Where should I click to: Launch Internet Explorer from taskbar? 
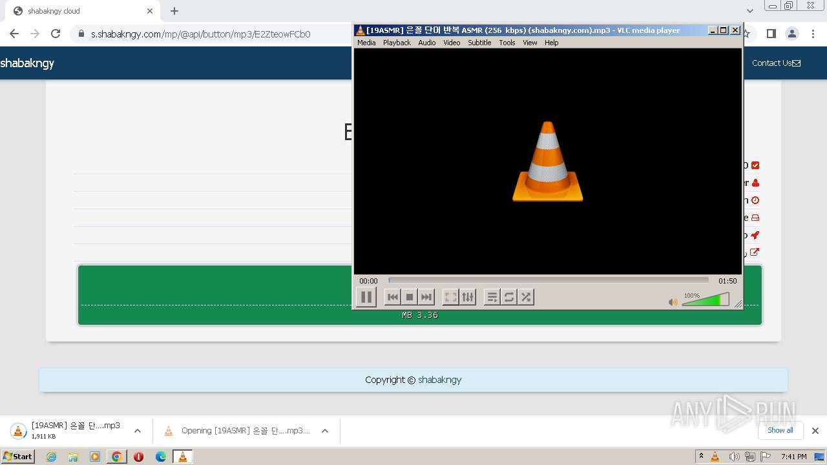pos(51,457)
